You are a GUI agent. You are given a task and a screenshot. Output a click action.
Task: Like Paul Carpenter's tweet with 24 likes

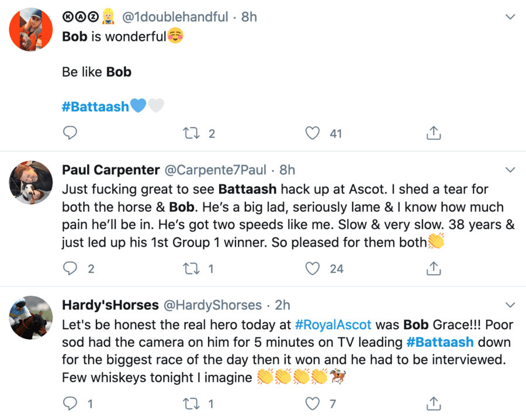coord(314,268)
